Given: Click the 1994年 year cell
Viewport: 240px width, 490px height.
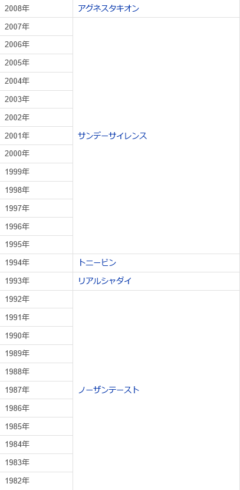Looking at the screenshot, I should pyautogui.click(x=36, y=263).
